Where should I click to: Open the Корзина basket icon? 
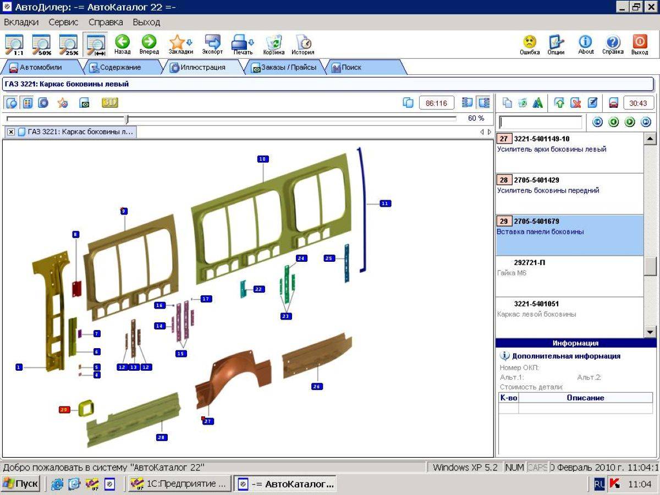tap(273, 42)
